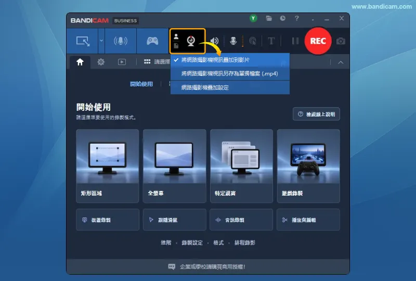Click the '企業或學校請購買商用授權!' notice
The image size is (416, 281).
tap(213, 266)
